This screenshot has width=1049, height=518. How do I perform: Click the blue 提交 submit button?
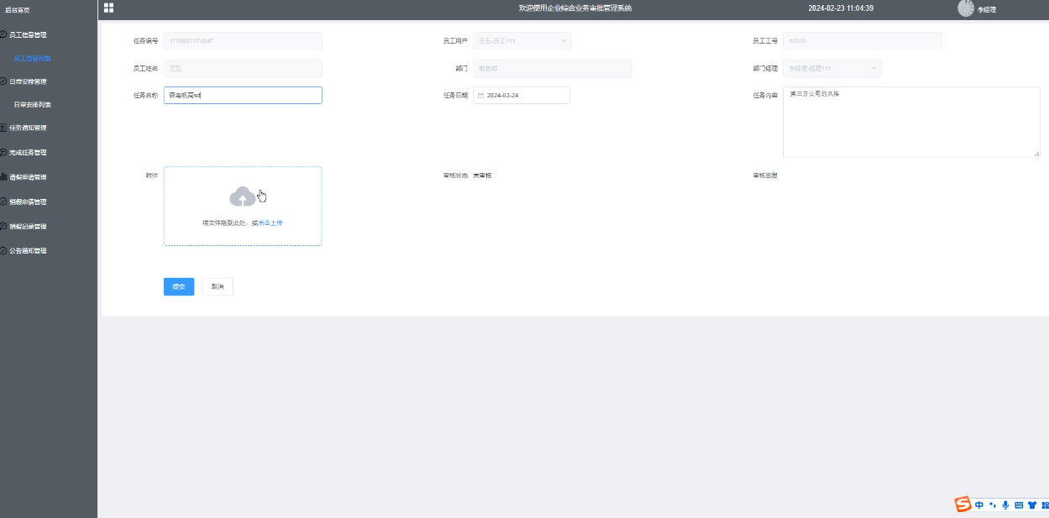(179, 286)
